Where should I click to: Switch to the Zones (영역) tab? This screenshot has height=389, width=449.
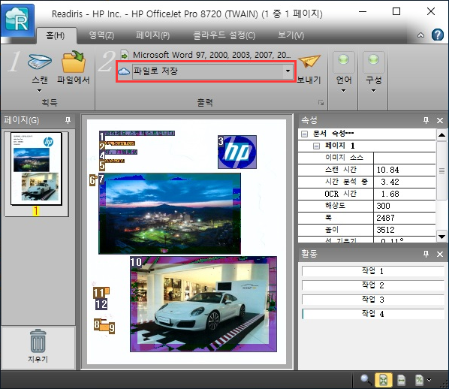tap(101, 35)
